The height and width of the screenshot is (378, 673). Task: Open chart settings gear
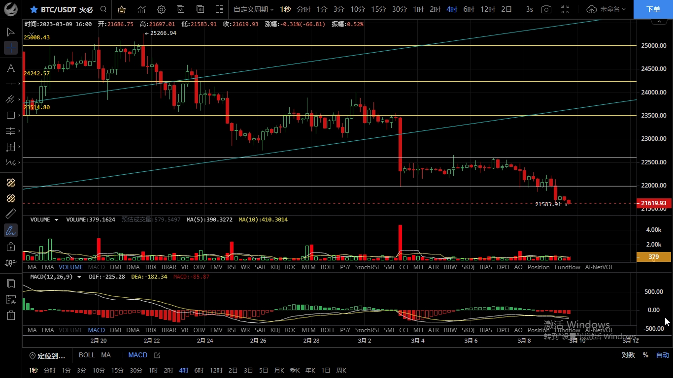pyautogui.click(x=161, y=9)
